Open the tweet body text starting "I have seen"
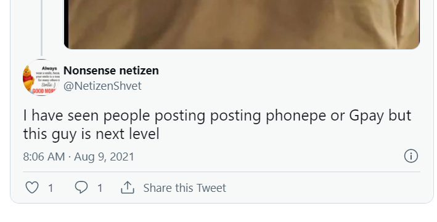The width and height of the screenshot is (437, 222). [x=217, y=125]
